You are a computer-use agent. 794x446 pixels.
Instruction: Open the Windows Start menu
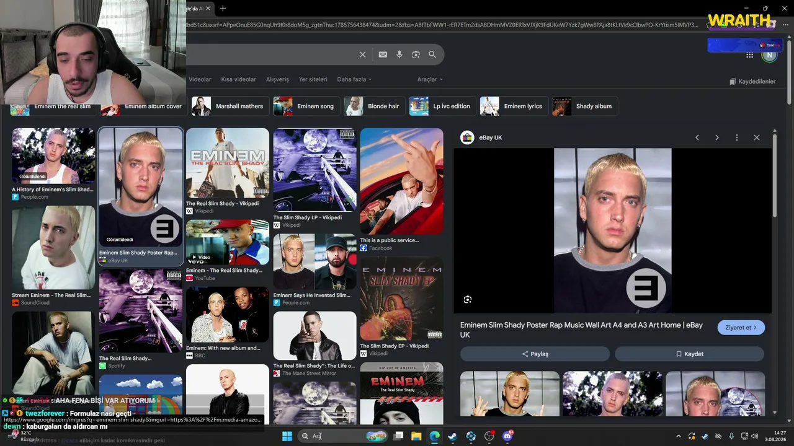[287, 436]
